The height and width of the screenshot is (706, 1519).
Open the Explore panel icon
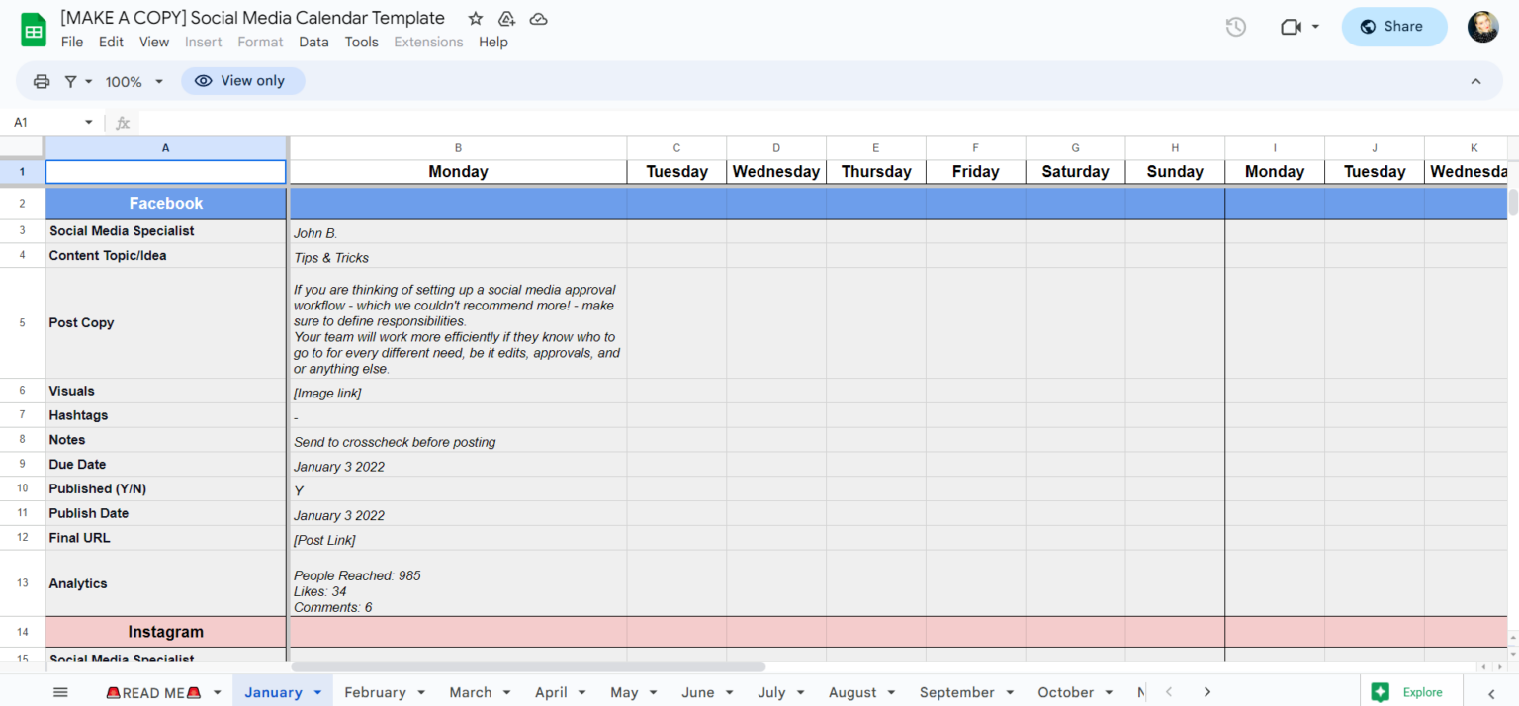click(x=1380, y=691)
